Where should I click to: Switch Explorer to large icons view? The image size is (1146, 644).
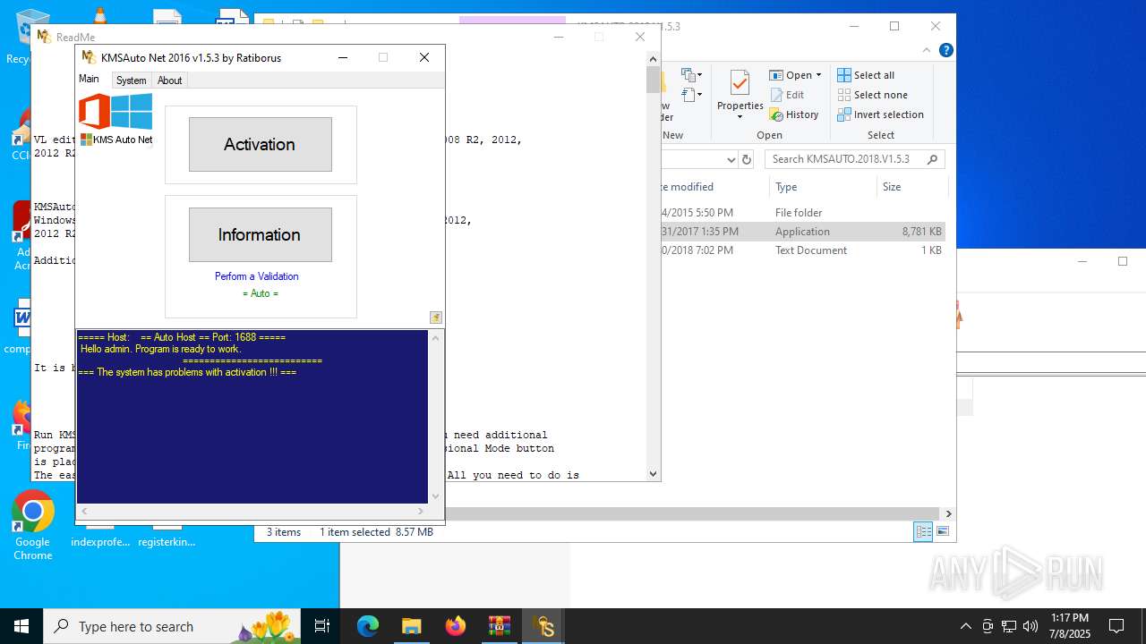942,531
